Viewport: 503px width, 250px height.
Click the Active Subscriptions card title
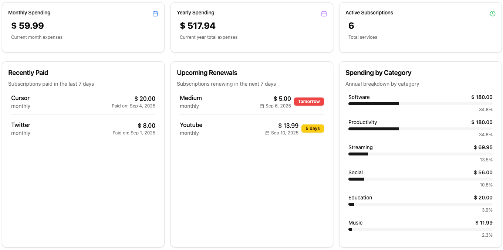[369, 13]
